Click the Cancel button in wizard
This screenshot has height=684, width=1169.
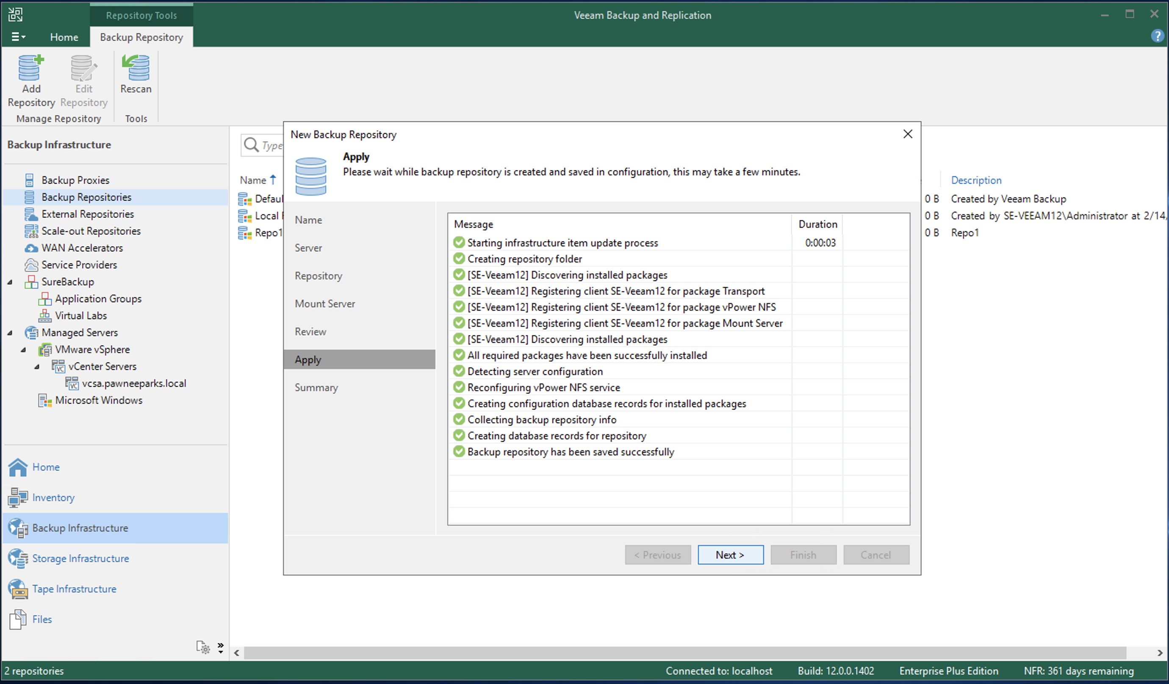tap(876, 554)
